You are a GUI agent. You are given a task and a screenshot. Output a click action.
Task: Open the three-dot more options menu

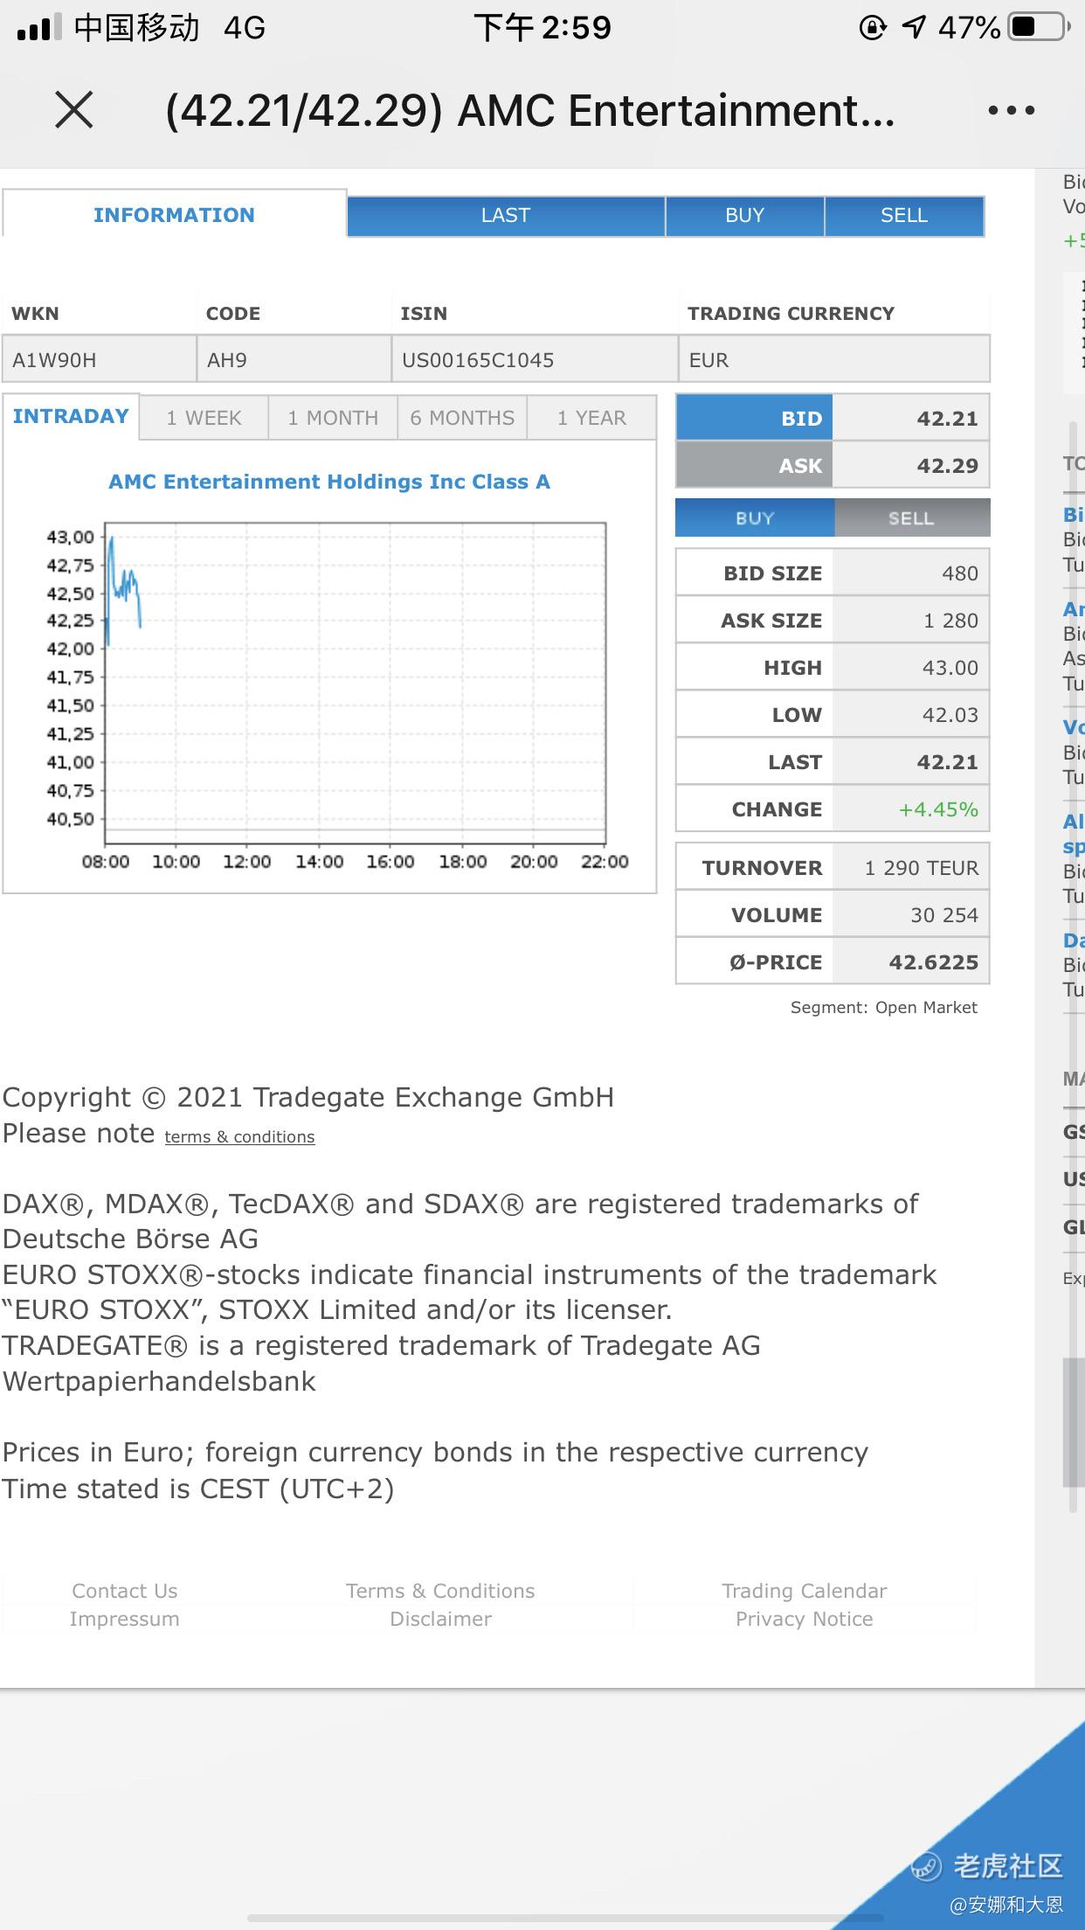coord(1011,111)
